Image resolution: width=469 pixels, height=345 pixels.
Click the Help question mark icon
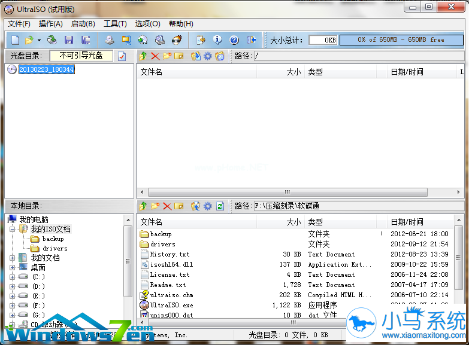pyautogui.click(x=234, y=39)
